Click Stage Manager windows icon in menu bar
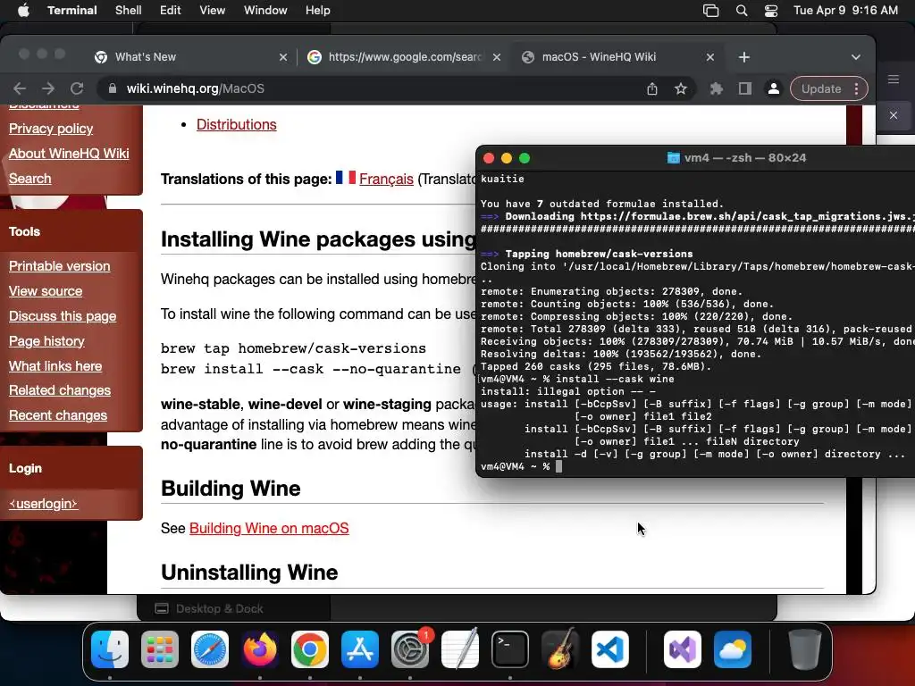 pos(710,11)
